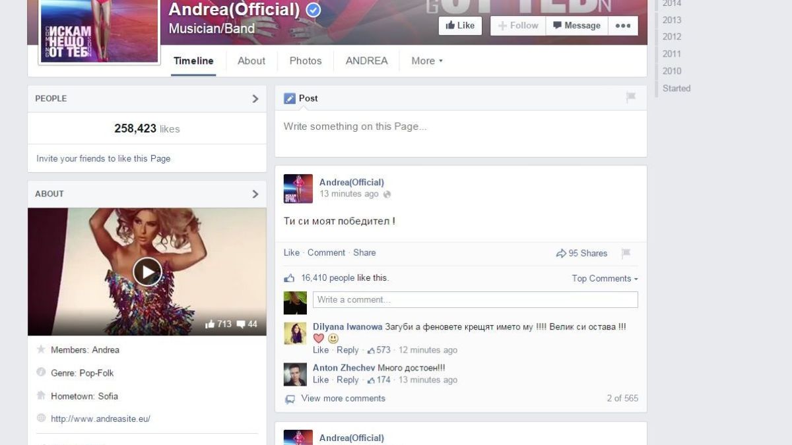Image resolution: width=792 pixels, height=445 pixels.
Task: Switch to the About tab
Action: 251,61
